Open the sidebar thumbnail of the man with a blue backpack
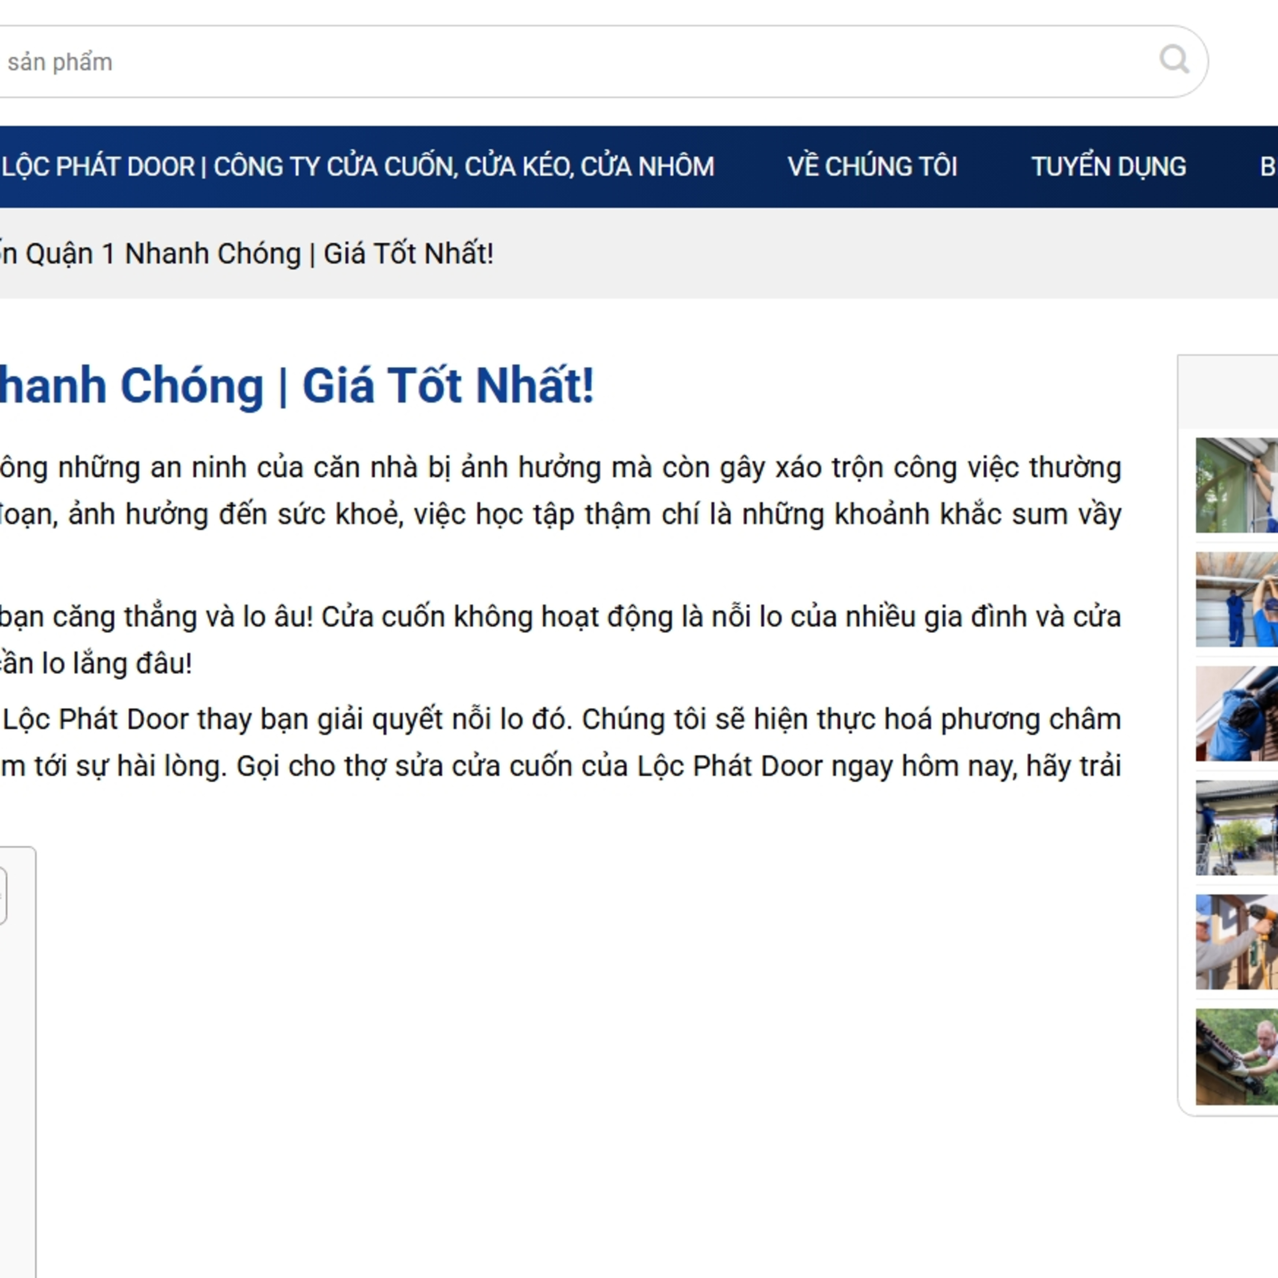Image resolution: width=1278 pixels, height=1278 pixels. pos(1236,714)
